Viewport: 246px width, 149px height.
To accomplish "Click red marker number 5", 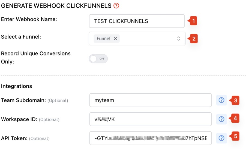I will (234, 136).
